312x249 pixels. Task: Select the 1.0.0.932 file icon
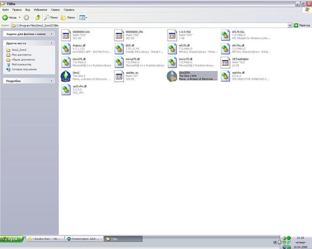tap(172, 35)
